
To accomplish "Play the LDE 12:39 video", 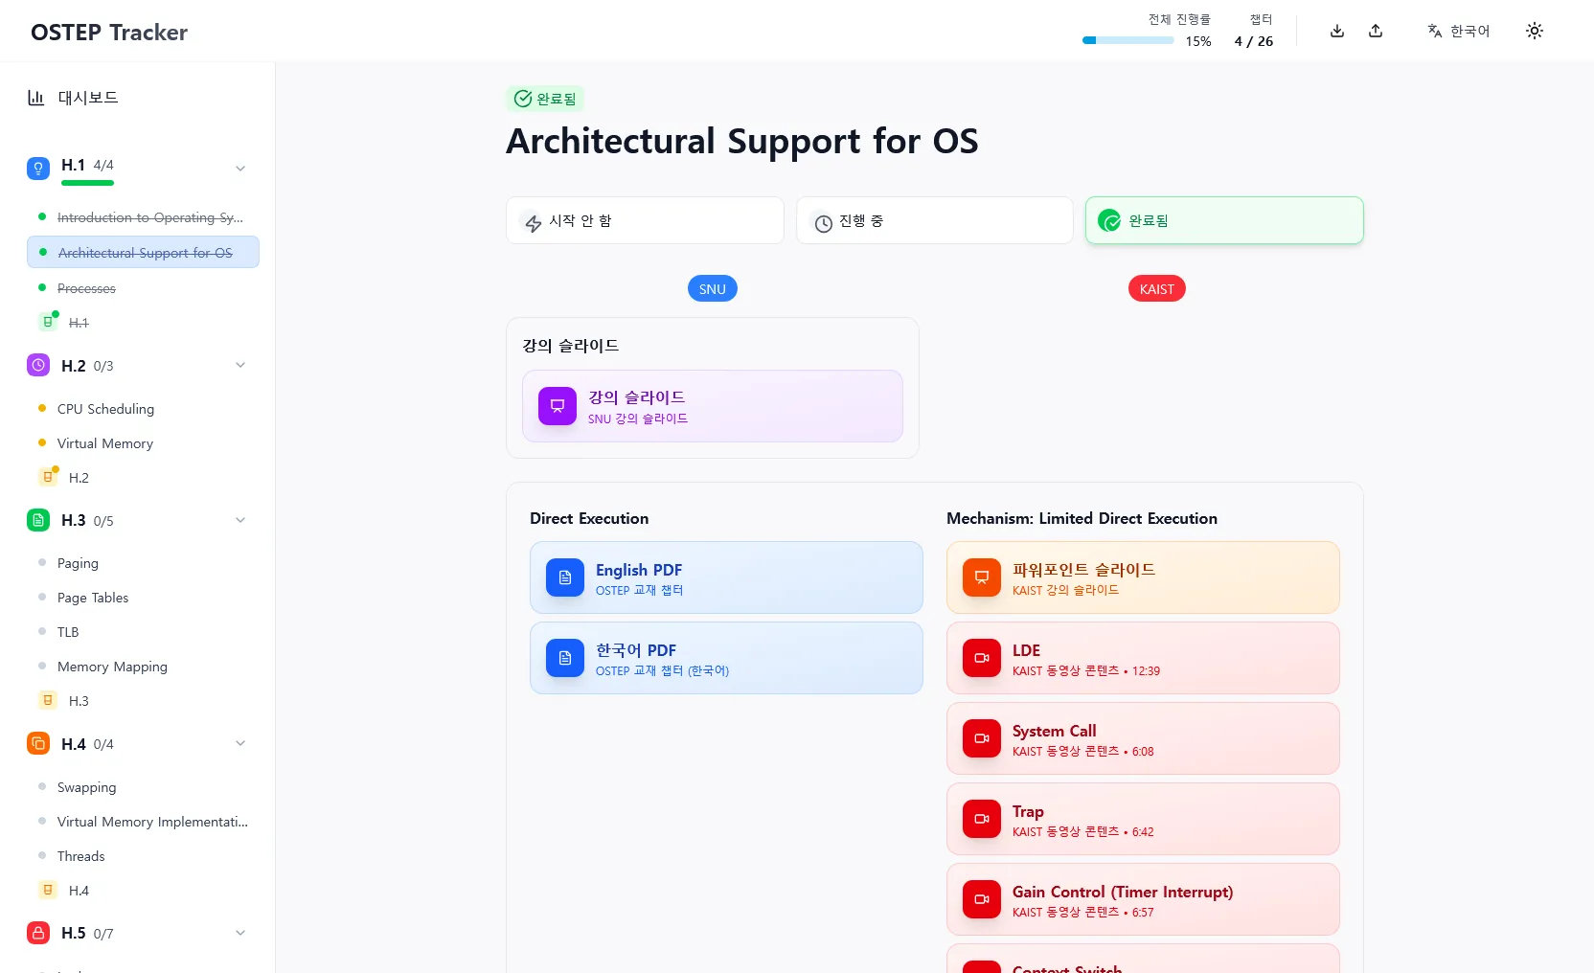I will click(x=1143, y=658).
